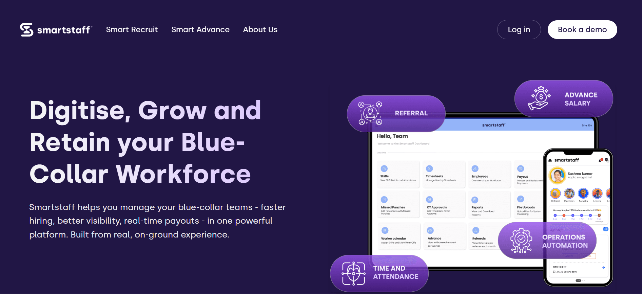The height and width of the screenshot is (294, 642).
Task: Click the Time and Attendance target icon
Action: [353, 273]
